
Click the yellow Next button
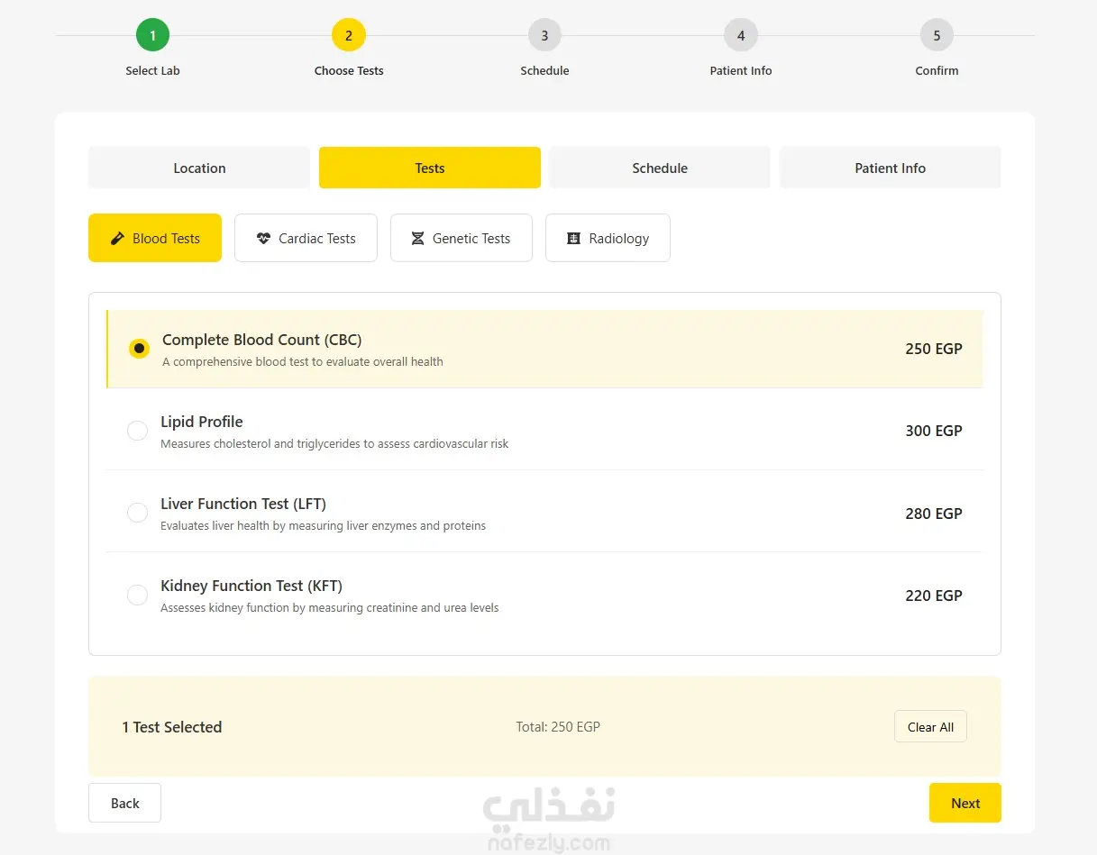click(x=964, y=803)
